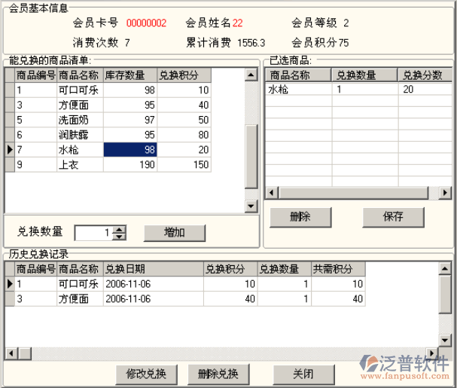Select the 上衣 row in redeemable list

coord(79,164)
